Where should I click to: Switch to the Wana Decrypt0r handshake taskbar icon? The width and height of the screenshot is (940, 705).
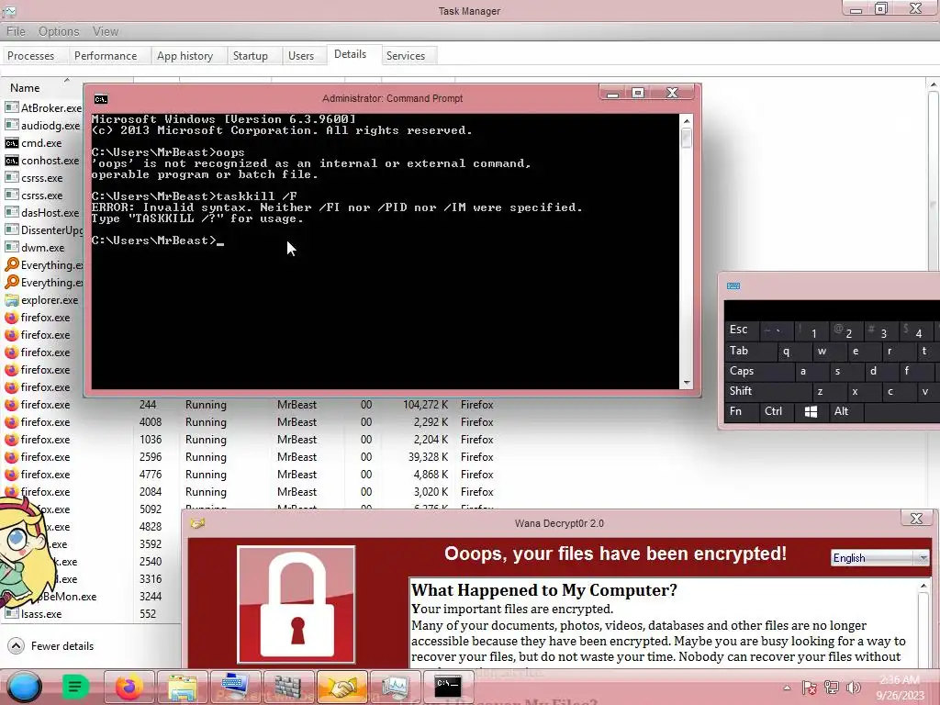point(341,687)
